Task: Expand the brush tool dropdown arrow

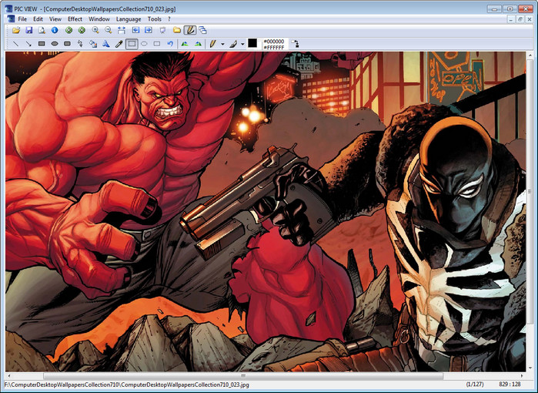Action: tap(242, 44)
